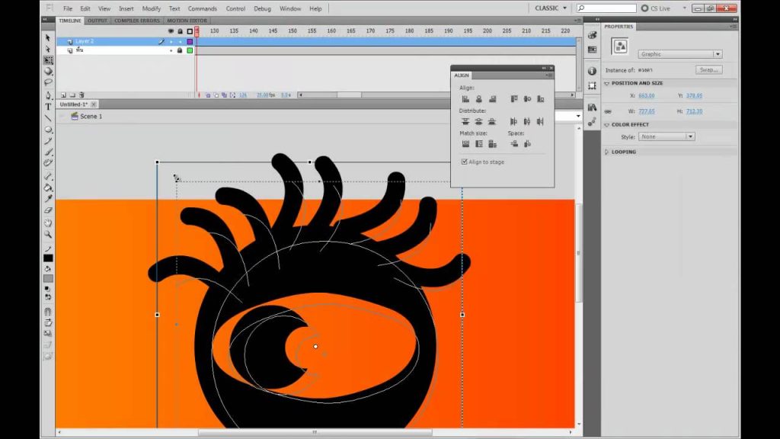Click Match width and height icon

(x=493, y=144)
